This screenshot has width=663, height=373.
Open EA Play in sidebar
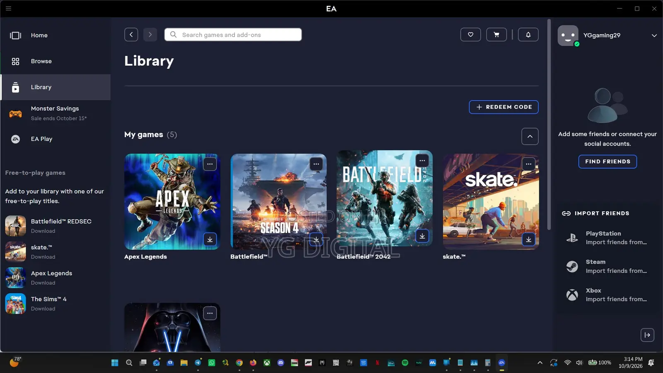tap(56, 139)
